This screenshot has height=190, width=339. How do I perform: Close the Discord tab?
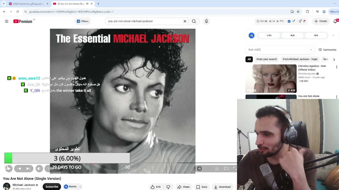point(48,4)
